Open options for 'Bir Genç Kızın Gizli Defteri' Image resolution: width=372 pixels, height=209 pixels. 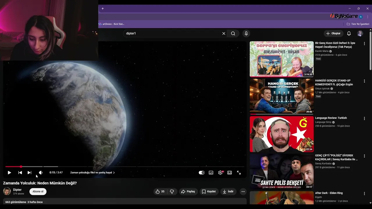coord(364,44)
